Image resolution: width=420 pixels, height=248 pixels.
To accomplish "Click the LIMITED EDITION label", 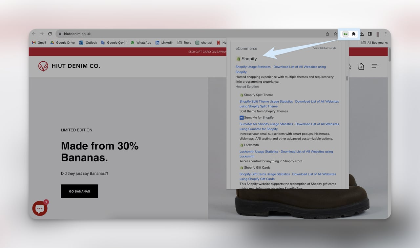I will coord(76,130).
